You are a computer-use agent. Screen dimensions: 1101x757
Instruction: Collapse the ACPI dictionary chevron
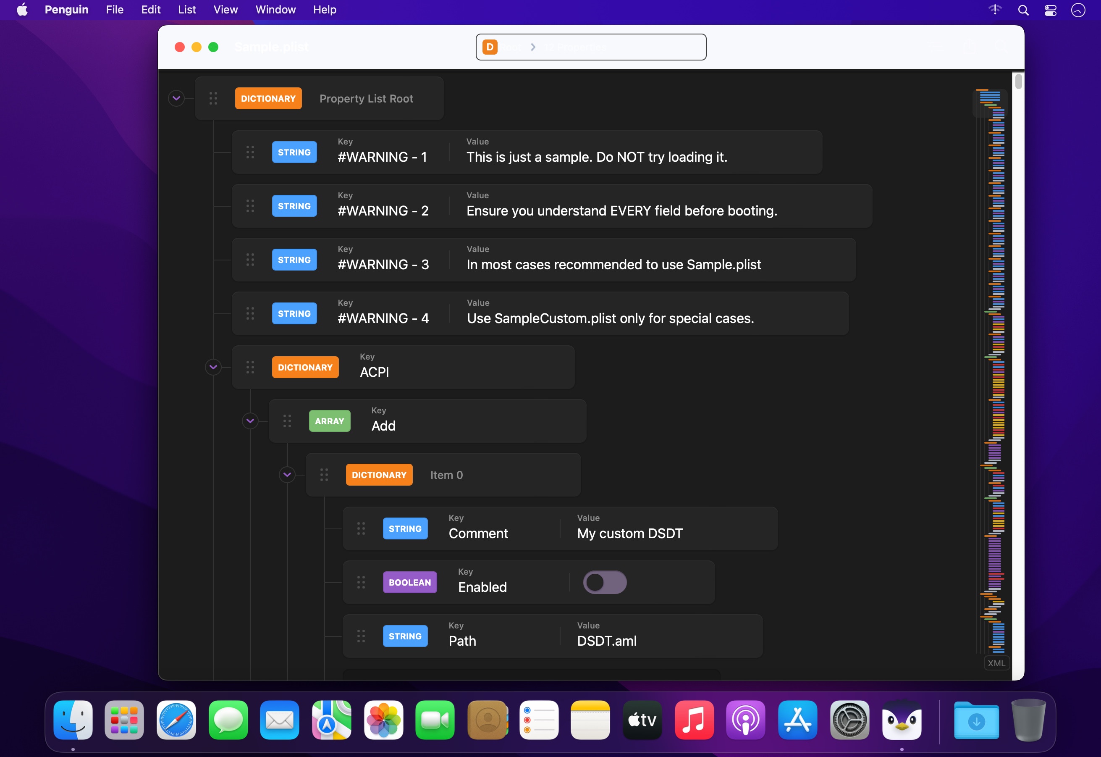[x=213, y=367]
